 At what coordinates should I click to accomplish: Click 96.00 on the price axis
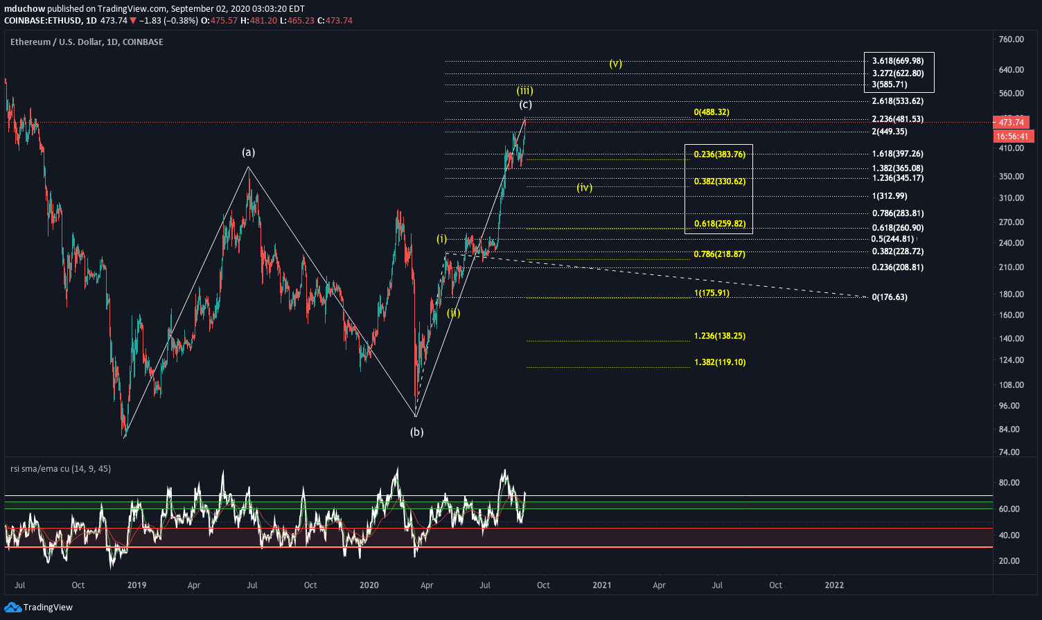(x=1009, y=406)
